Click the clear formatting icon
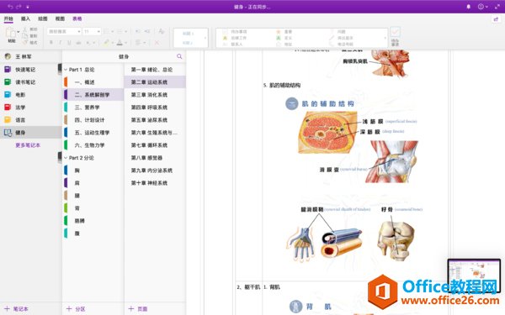 pyautogui.click(x=162, y=31)
